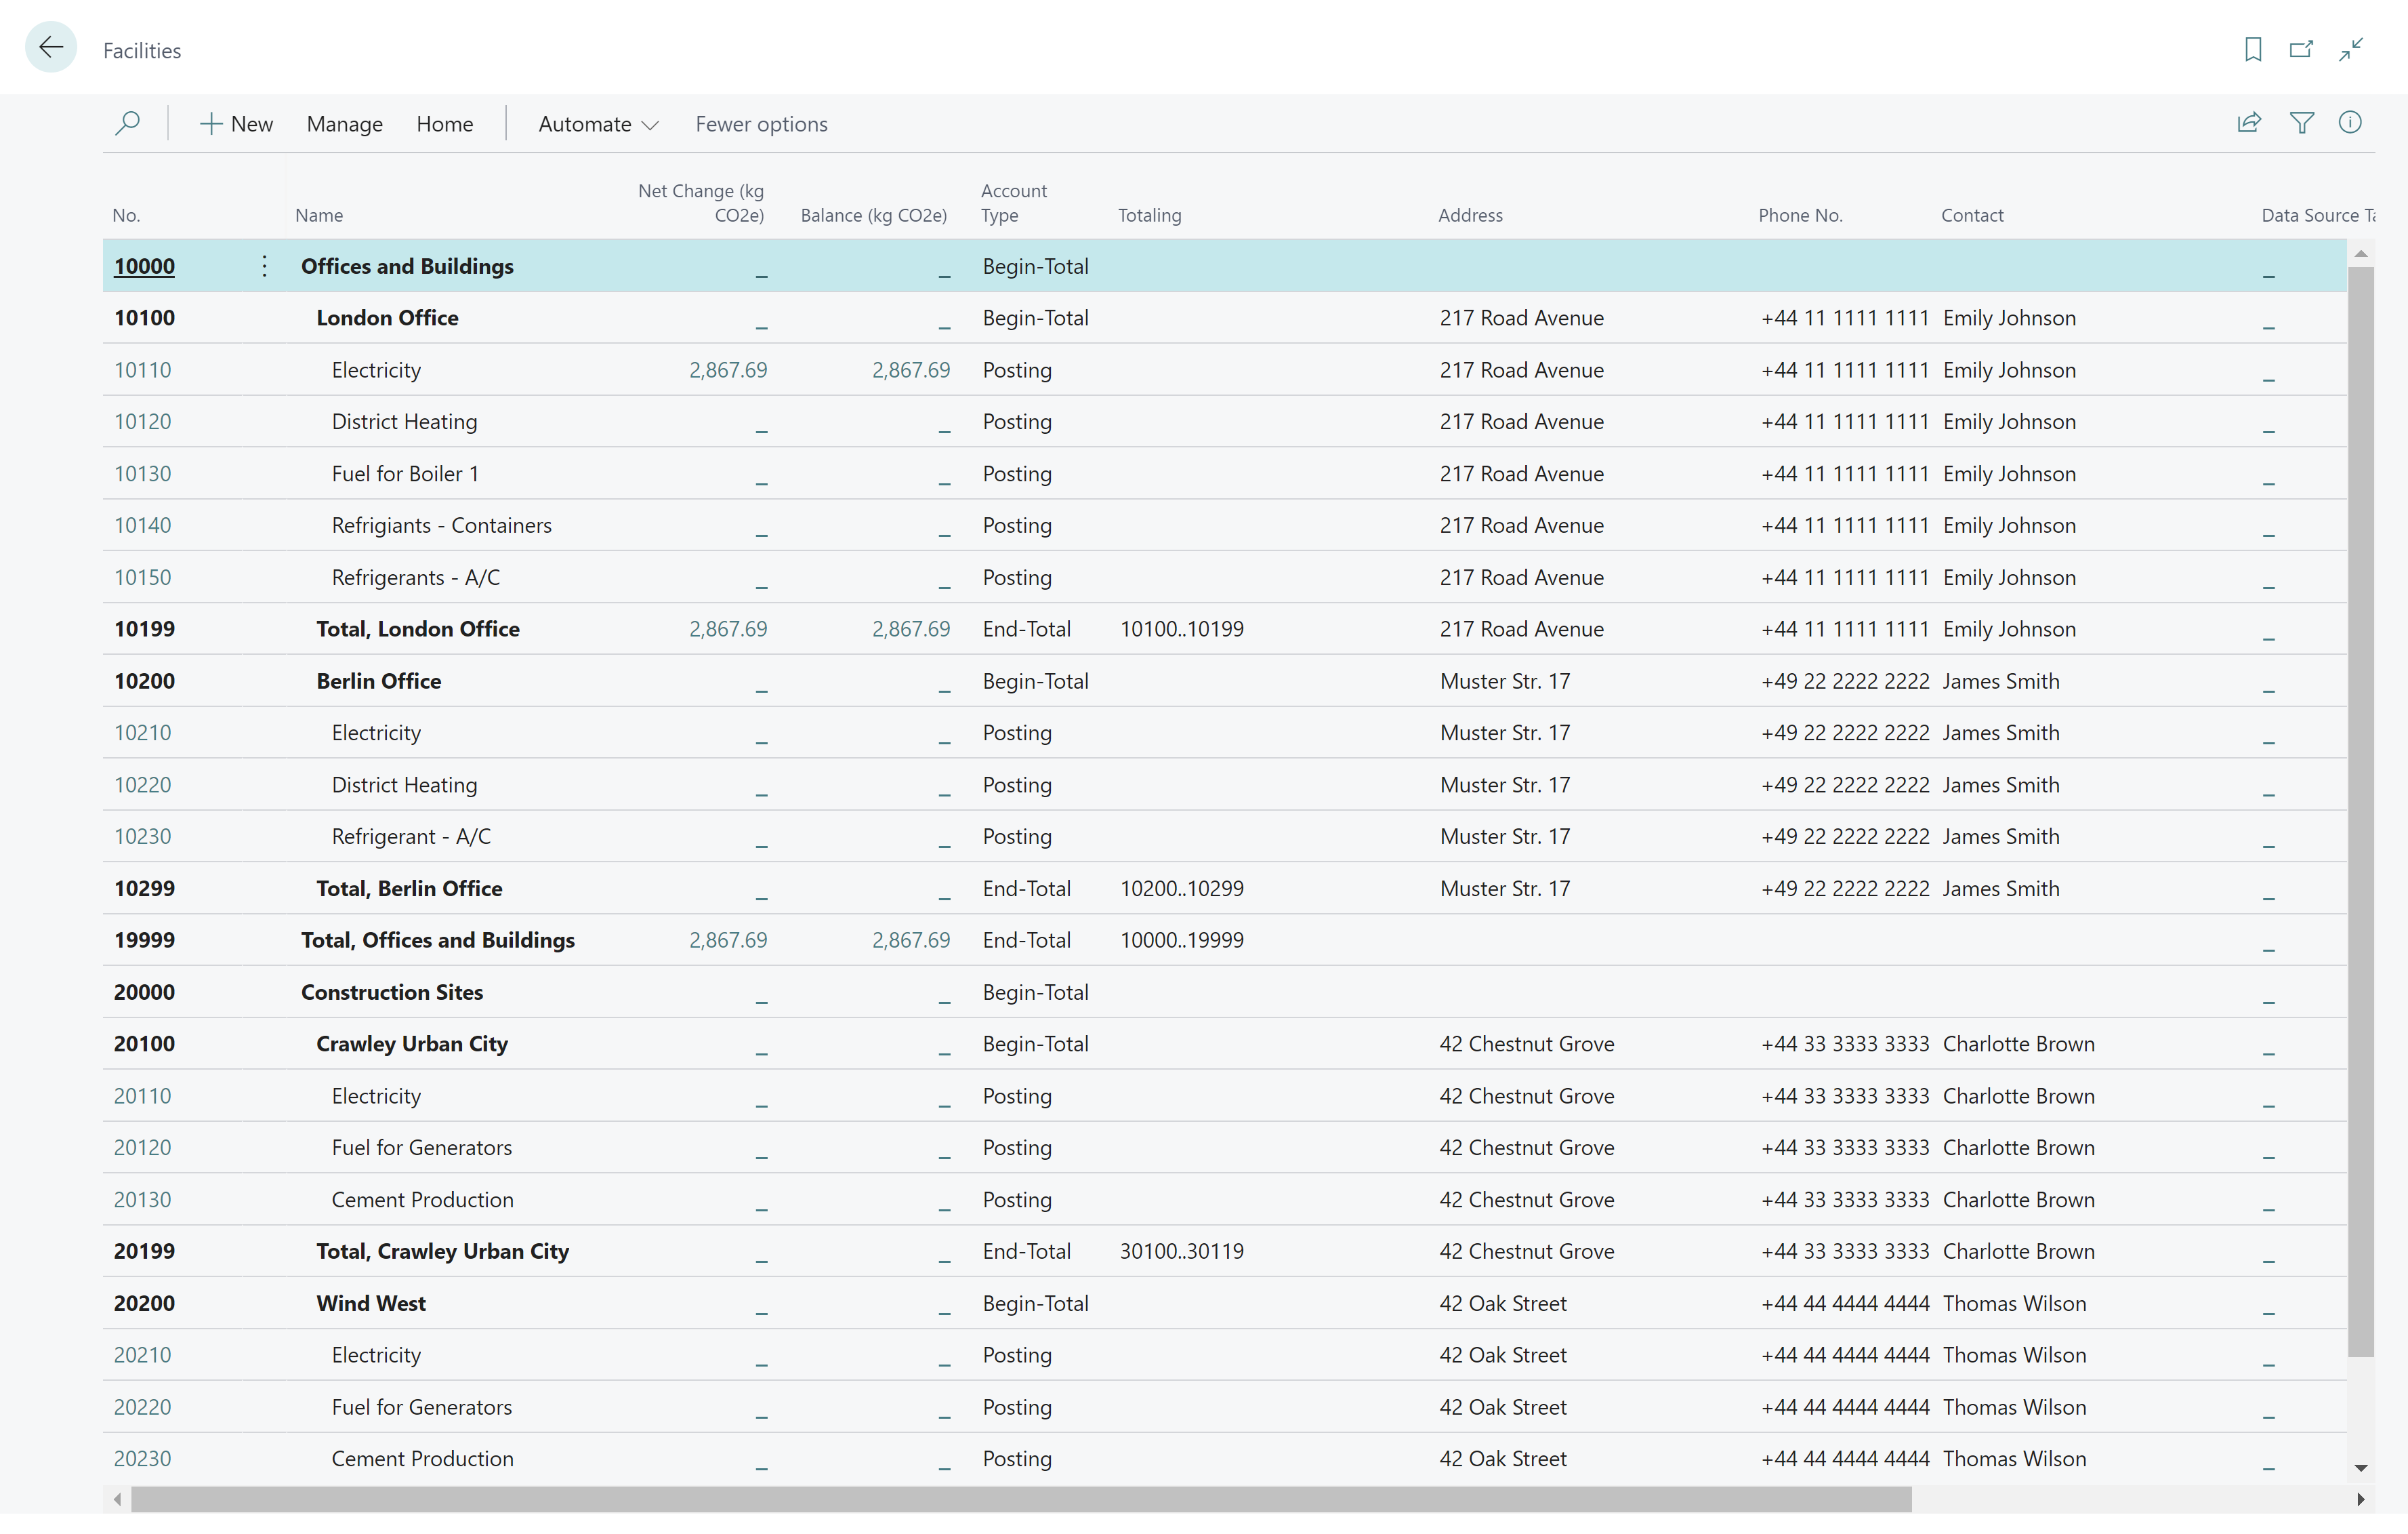
Task: Click the Address column header
Action: pos(1470,215)
